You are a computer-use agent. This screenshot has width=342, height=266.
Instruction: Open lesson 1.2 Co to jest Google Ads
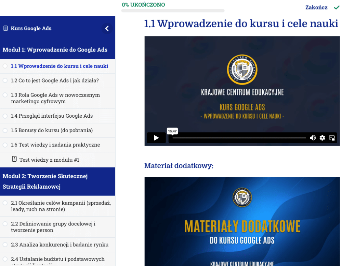(x=55, y=80)
